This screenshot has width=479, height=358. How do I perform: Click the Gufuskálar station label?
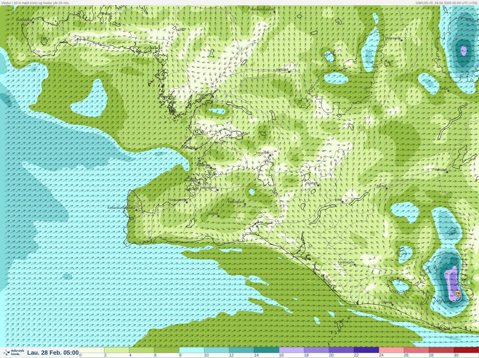[24, 19]
